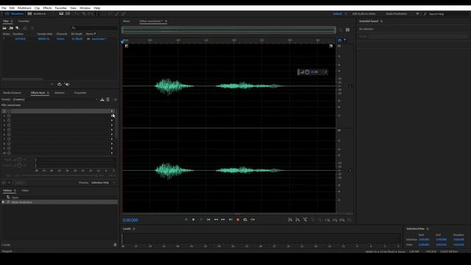Show the spectral frequency display

pyautogui.click(x=61, y=14)
